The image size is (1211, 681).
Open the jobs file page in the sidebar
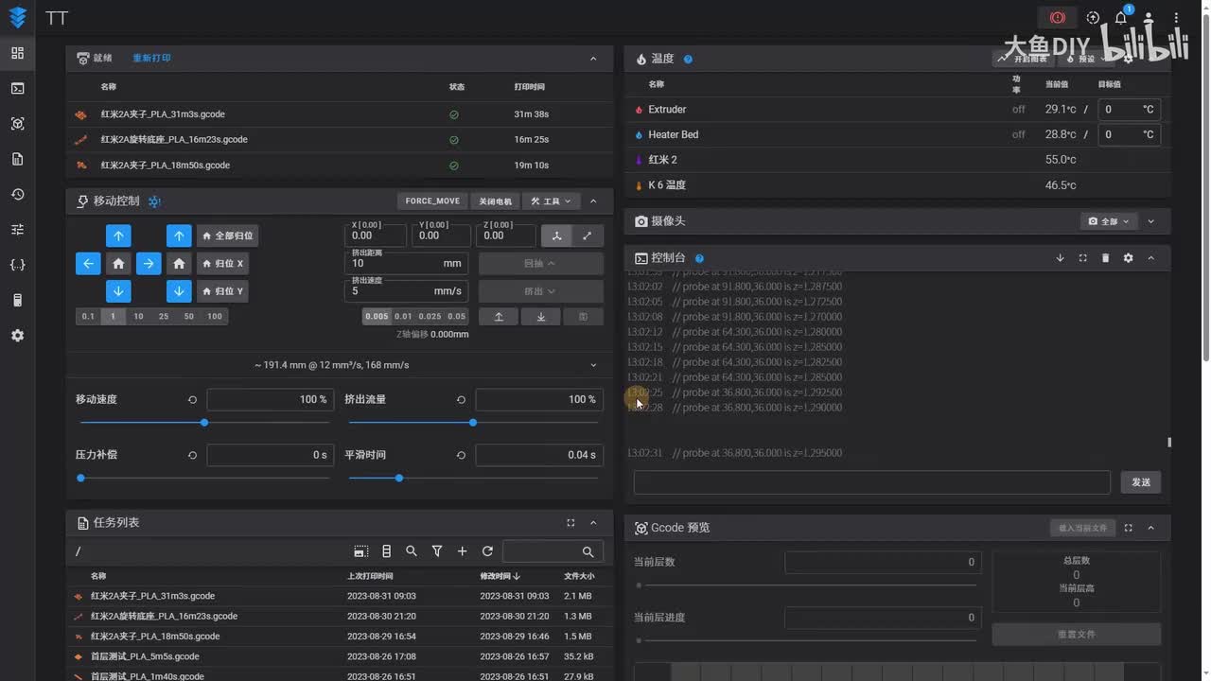[17, 159]
